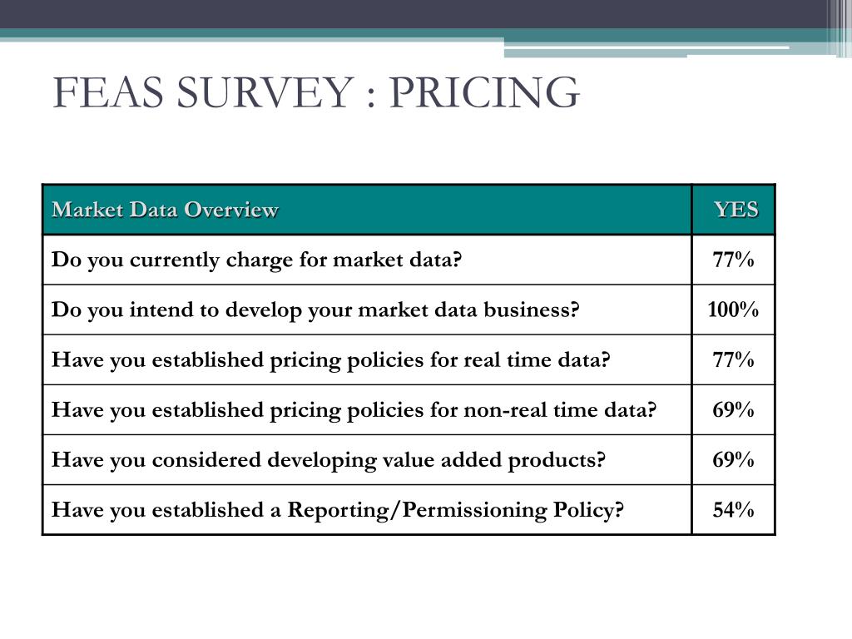
Task: Click the dark header banner at top
Action: coord(413,14)
